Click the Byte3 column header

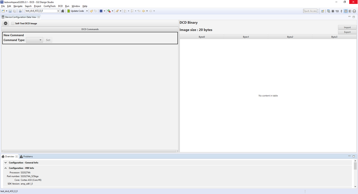pyautogui.click(x=334, y=37)
